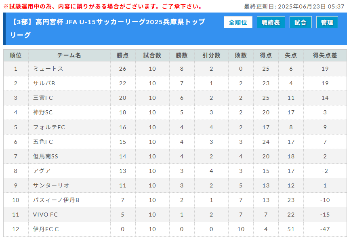Click the 試合数 column header
This screenshot has width=351, height=240.
[x=152, y=55]
